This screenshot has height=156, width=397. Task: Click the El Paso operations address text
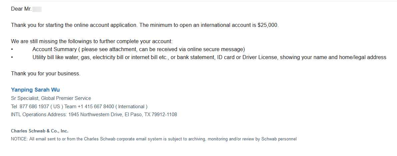123,115
